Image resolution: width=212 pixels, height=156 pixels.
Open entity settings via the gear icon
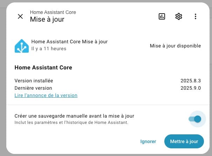pyautogui.click(x=179, y=16)
